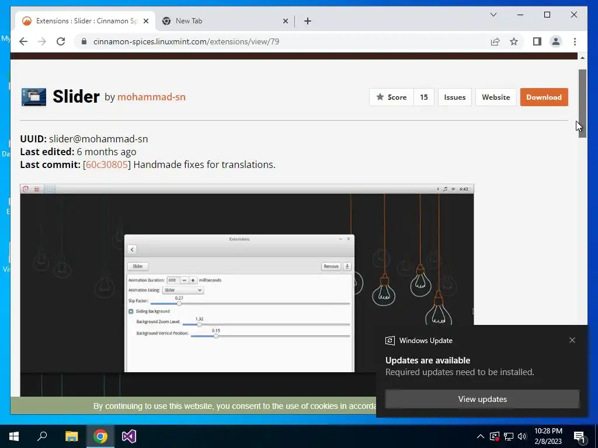Open clock showing 10:28 PM
This screenshot has width=598, height=448.
point(548,436)
